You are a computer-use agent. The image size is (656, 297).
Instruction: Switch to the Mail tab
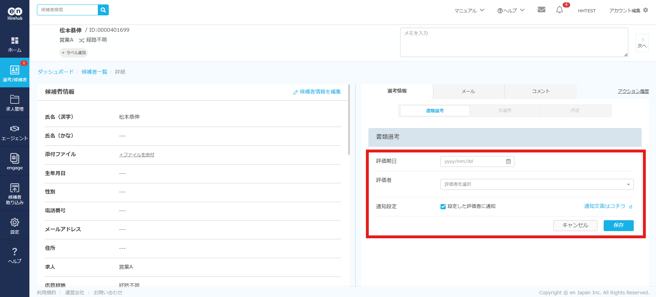point(468,91)
